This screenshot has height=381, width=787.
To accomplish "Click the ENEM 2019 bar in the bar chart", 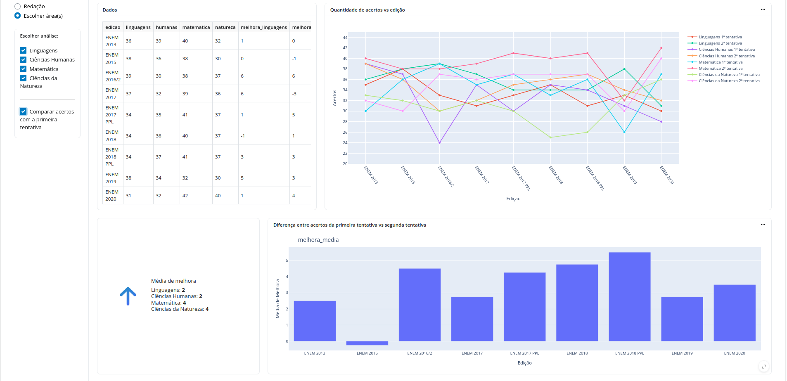I will [682, 319].
